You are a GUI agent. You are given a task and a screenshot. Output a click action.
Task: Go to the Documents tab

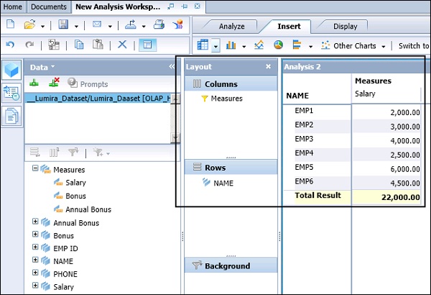49,6
